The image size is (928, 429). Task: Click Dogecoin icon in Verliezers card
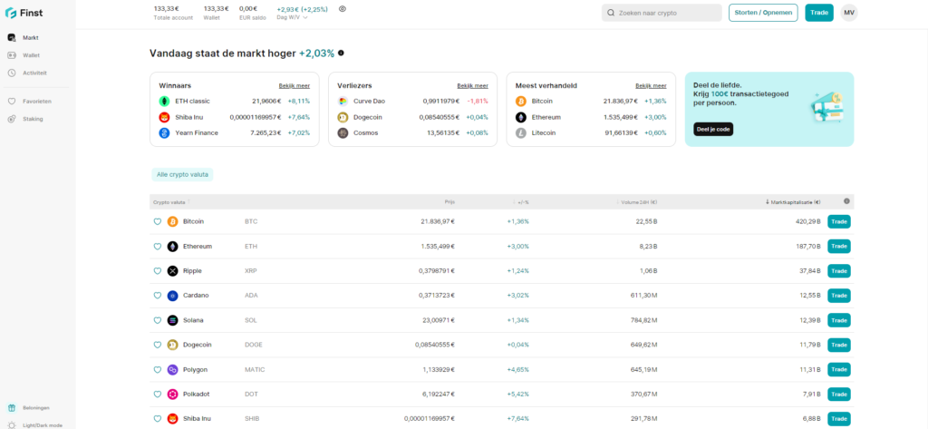[x=343, y=117]
